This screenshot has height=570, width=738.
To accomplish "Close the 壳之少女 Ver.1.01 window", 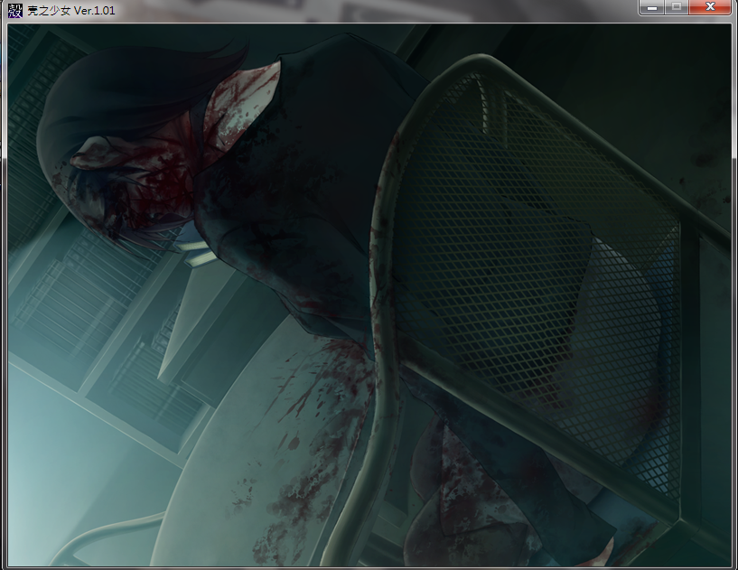I will [x=711, y=7].
